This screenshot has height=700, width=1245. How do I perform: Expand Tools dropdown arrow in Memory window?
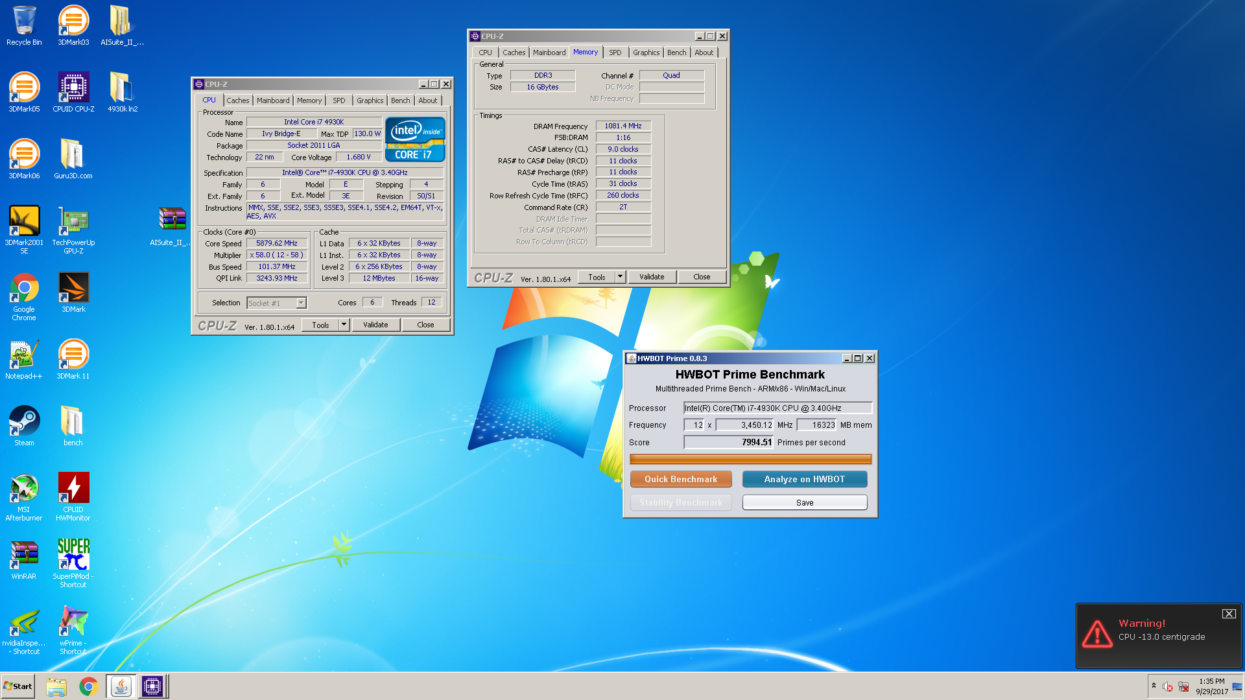coord(621,277)
